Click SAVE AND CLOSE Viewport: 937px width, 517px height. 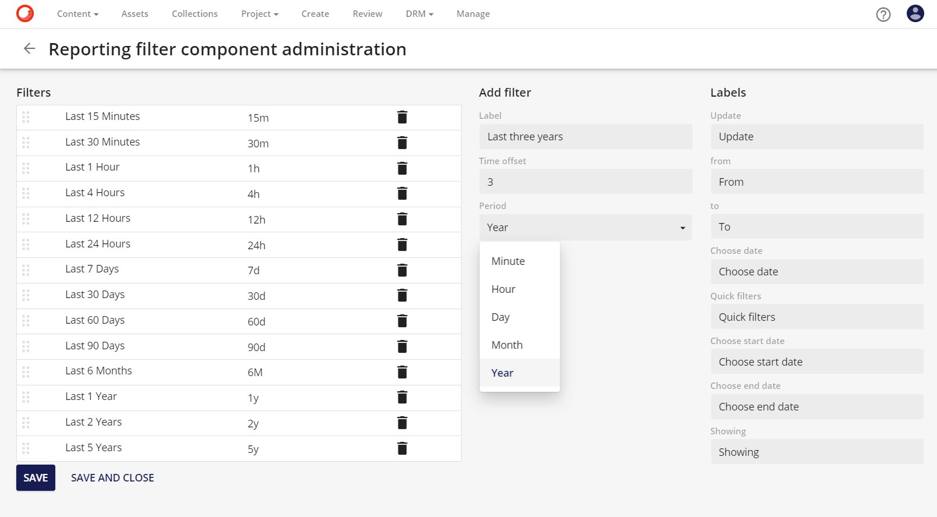tap(112, 478)
